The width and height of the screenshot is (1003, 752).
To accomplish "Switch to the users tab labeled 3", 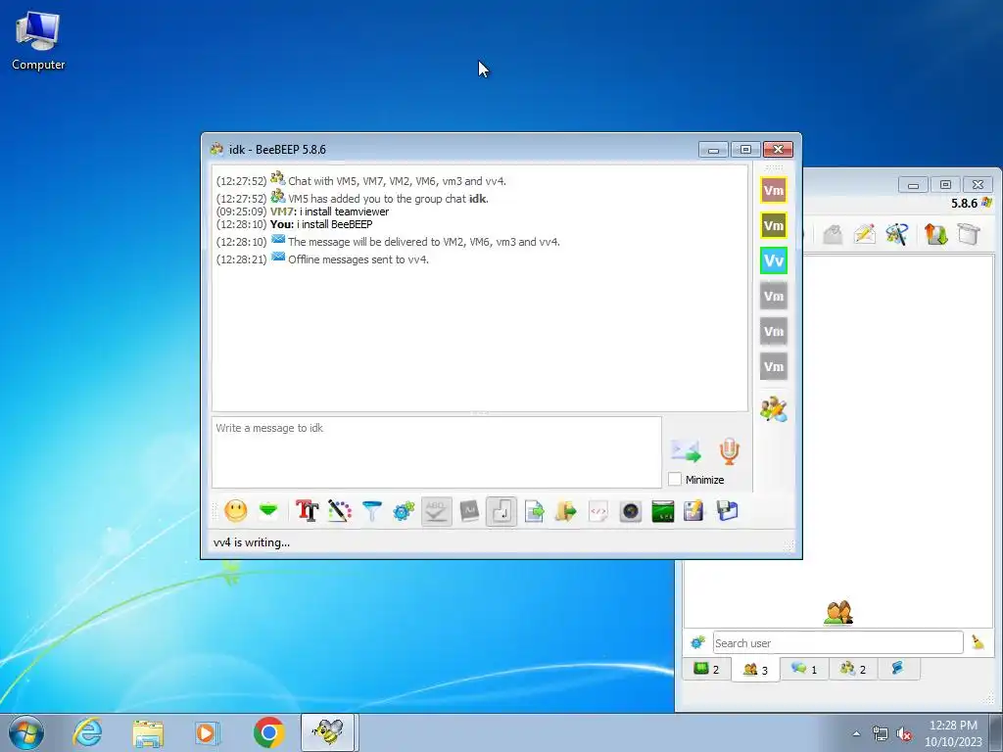I will pos(755,670).
